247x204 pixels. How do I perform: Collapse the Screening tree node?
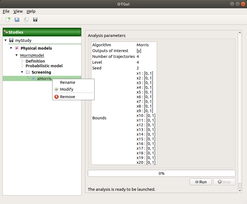tap(22, 72)
